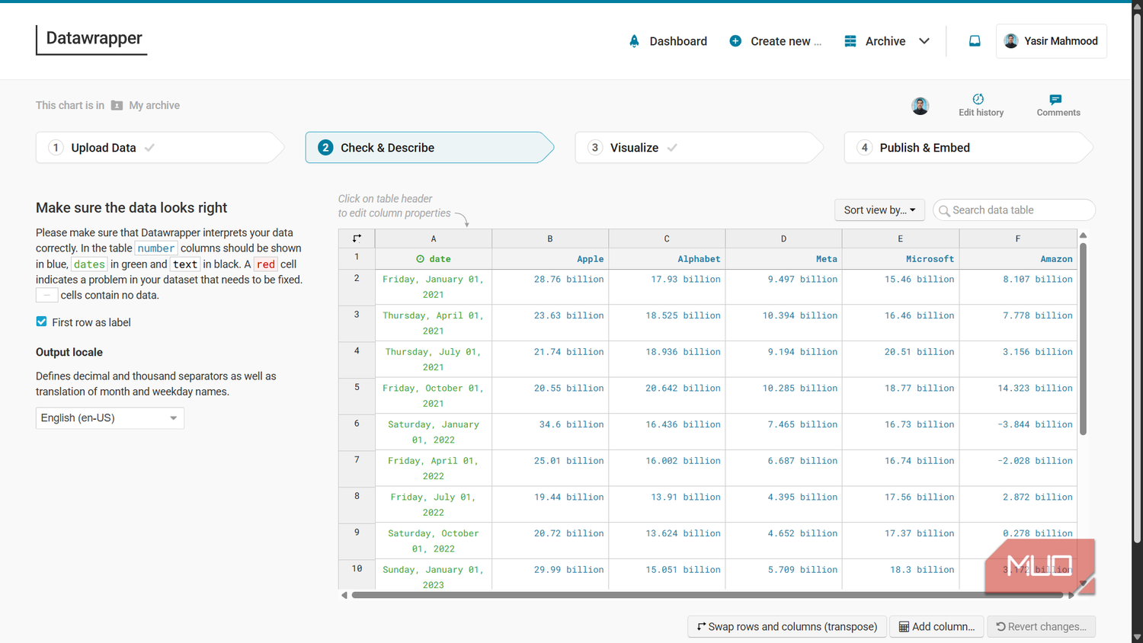Click the vertical scrollbar of data table
1143x643 pixels.
point(1083,339)
